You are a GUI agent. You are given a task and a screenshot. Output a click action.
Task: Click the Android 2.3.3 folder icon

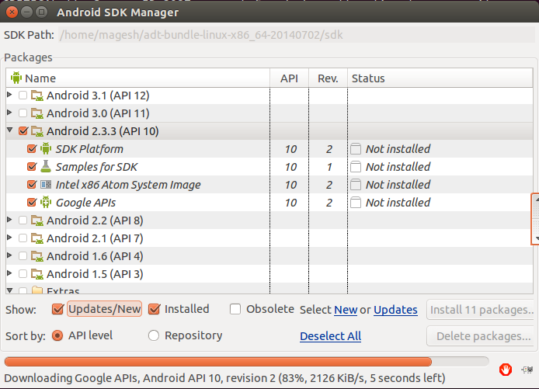click(x=37, y=131)
